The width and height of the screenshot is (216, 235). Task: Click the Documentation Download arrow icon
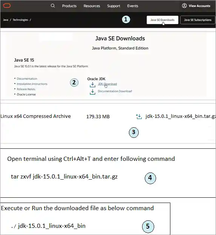click(x=93, y=92)
